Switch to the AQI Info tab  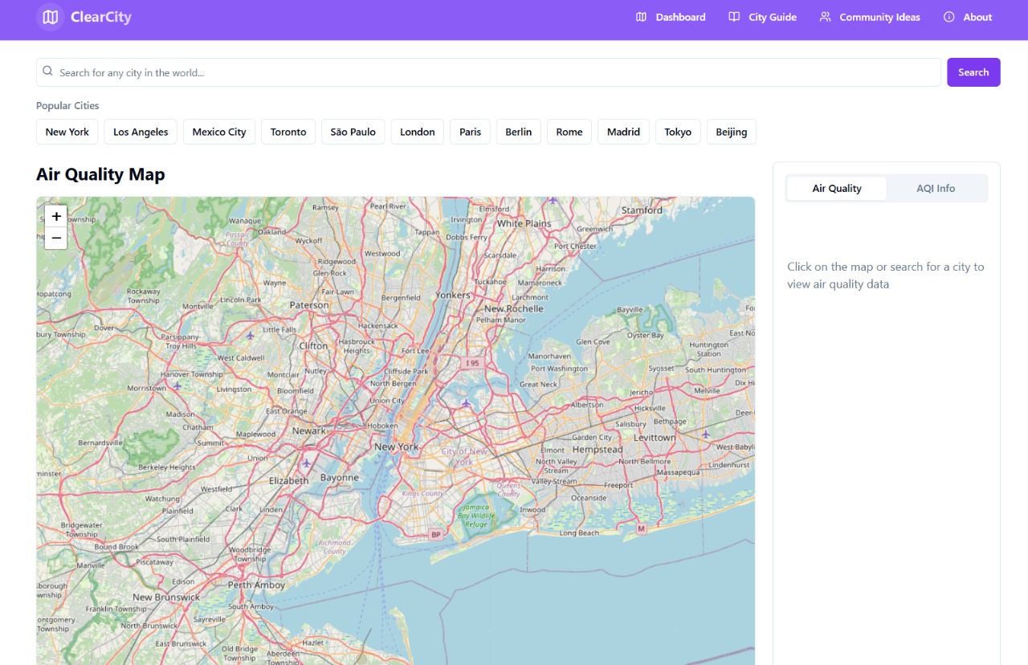tap(936, 189)
